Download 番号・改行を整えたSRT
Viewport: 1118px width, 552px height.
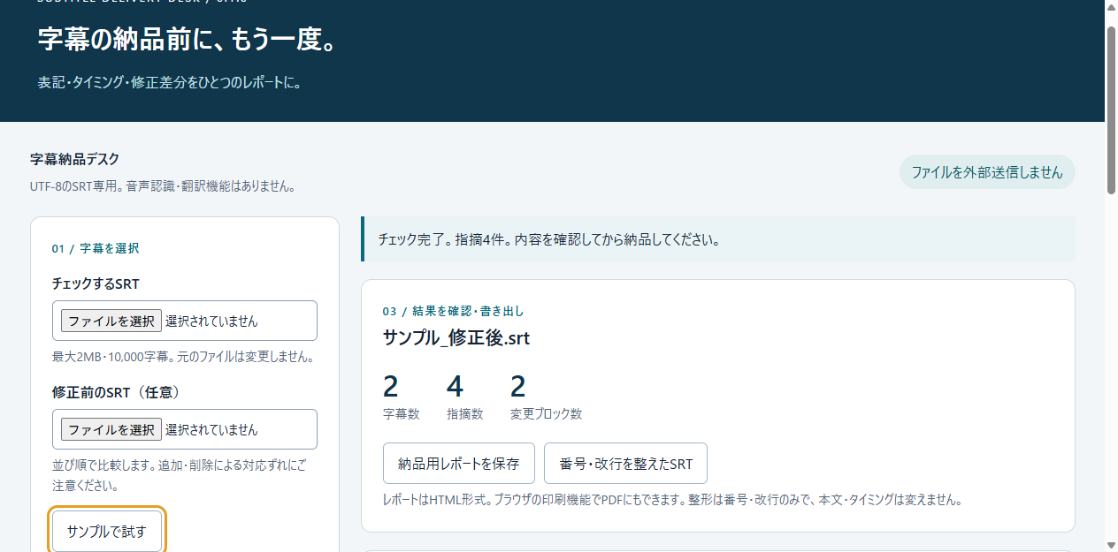[625, 464]
